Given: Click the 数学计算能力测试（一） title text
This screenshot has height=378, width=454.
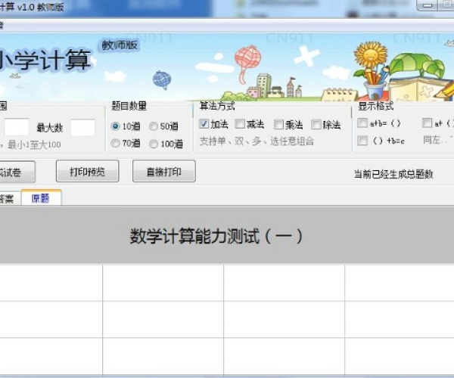Looking at the screenshot, I should tap(216, 236).
